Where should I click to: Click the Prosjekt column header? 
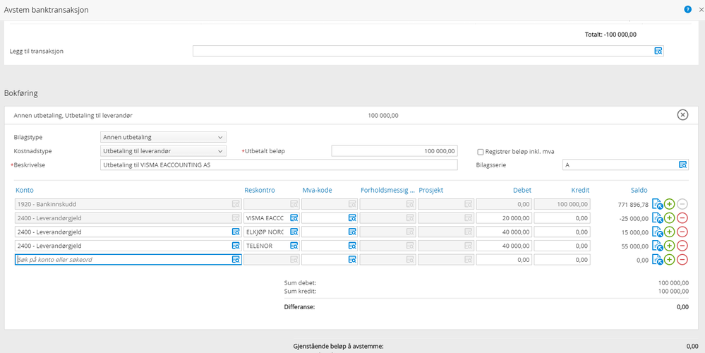pyautogui.click(x=430, y=190)
